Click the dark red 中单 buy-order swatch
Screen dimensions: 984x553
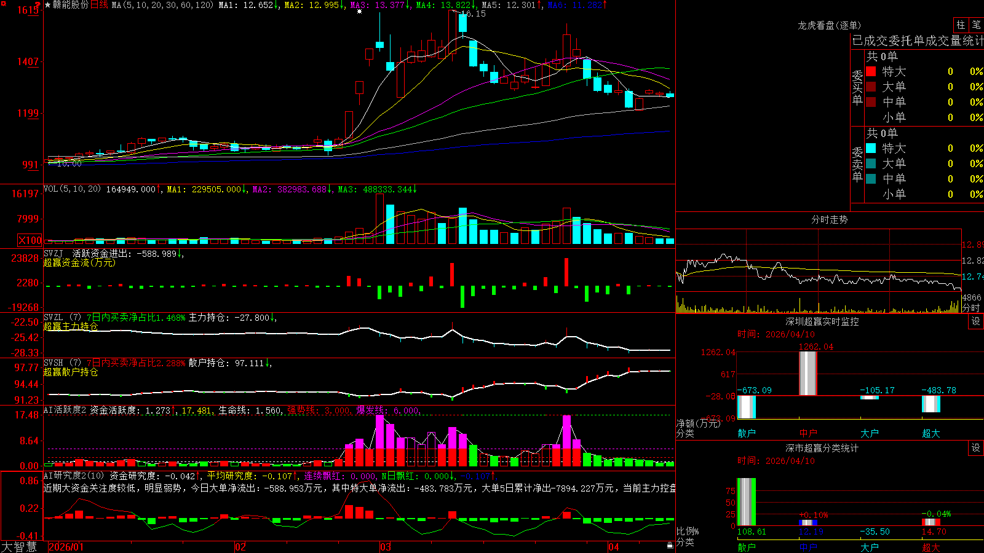871,102
